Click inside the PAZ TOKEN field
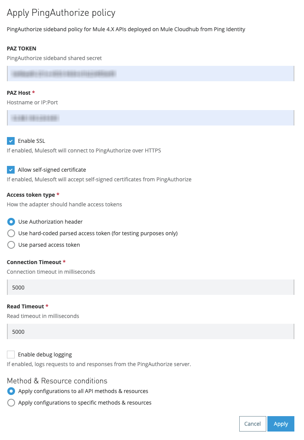304x440 pixels. 150,74
